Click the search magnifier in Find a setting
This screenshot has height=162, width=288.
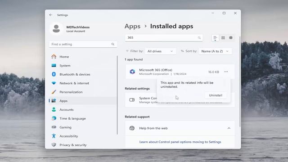pos(113,44)
